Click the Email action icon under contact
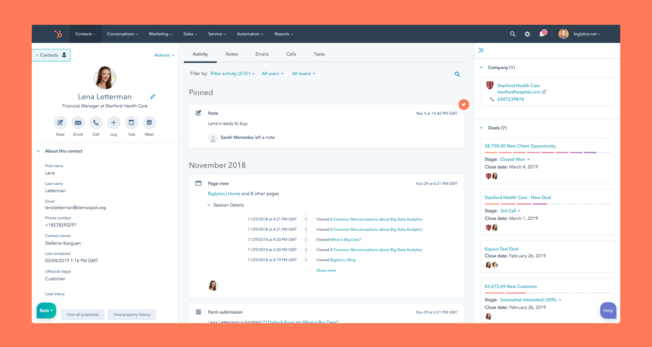The width and height of the screenshot is (652, 347). click(78, 123)
